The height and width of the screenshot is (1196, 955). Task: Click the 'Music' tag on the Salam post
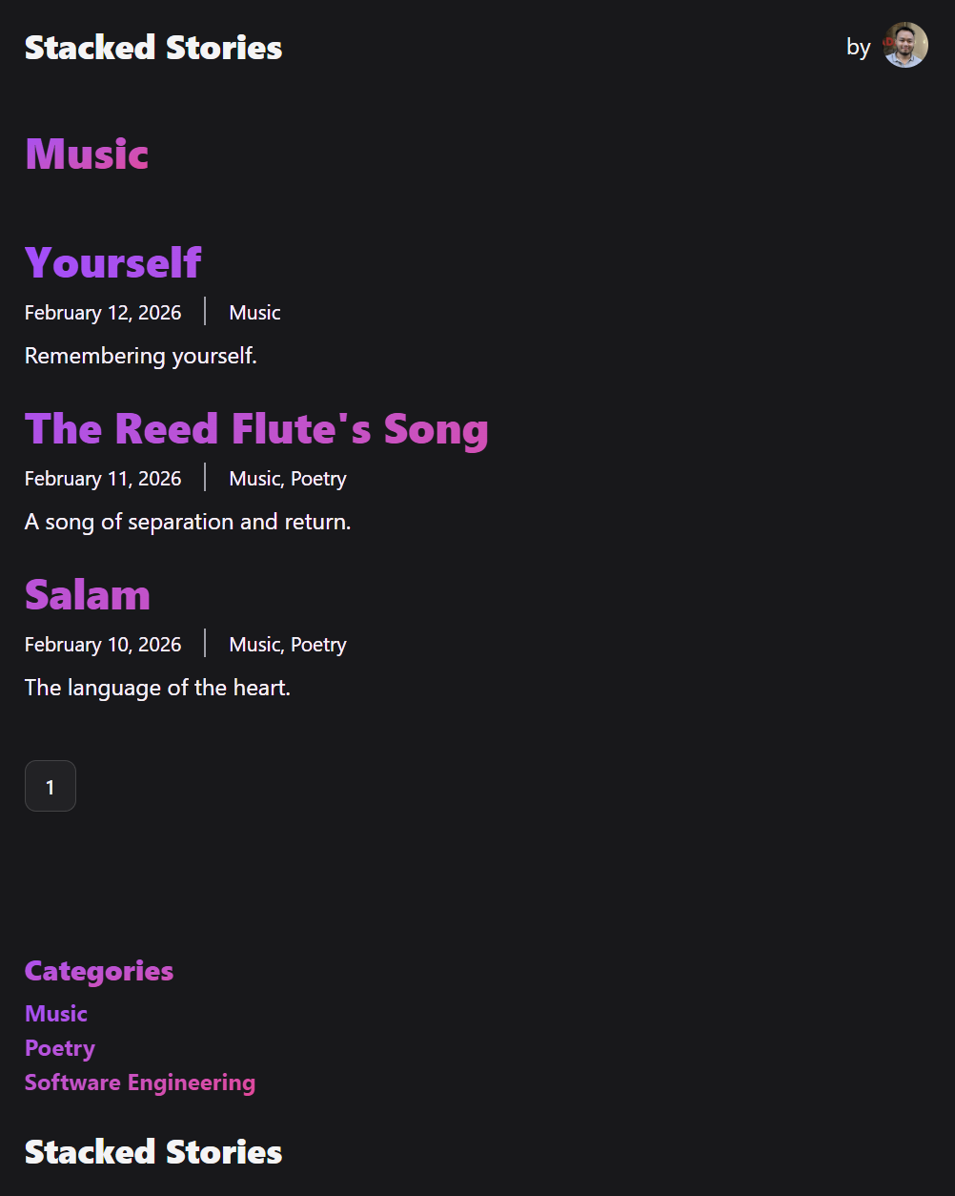point(254,644)
